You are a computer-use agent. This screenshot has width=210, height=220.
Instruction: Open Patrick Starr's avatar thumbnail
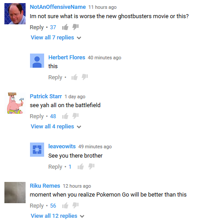[15, 103]
